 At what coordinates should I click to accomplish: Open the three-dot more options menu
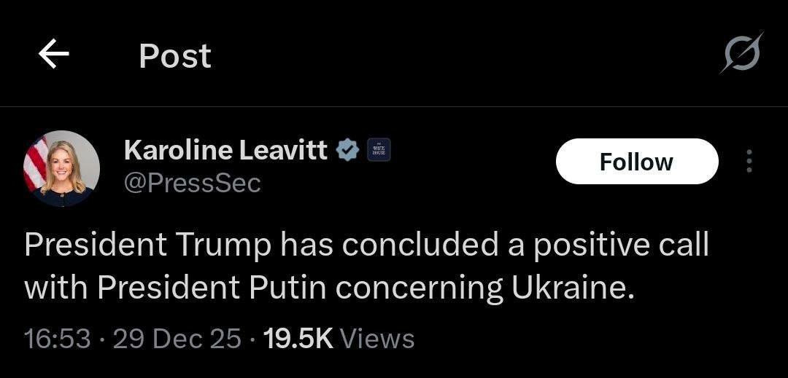749,162
